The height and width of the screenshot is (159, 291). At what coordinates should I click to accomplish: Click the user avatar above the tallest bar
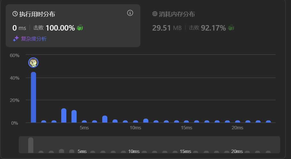[33, 63]
